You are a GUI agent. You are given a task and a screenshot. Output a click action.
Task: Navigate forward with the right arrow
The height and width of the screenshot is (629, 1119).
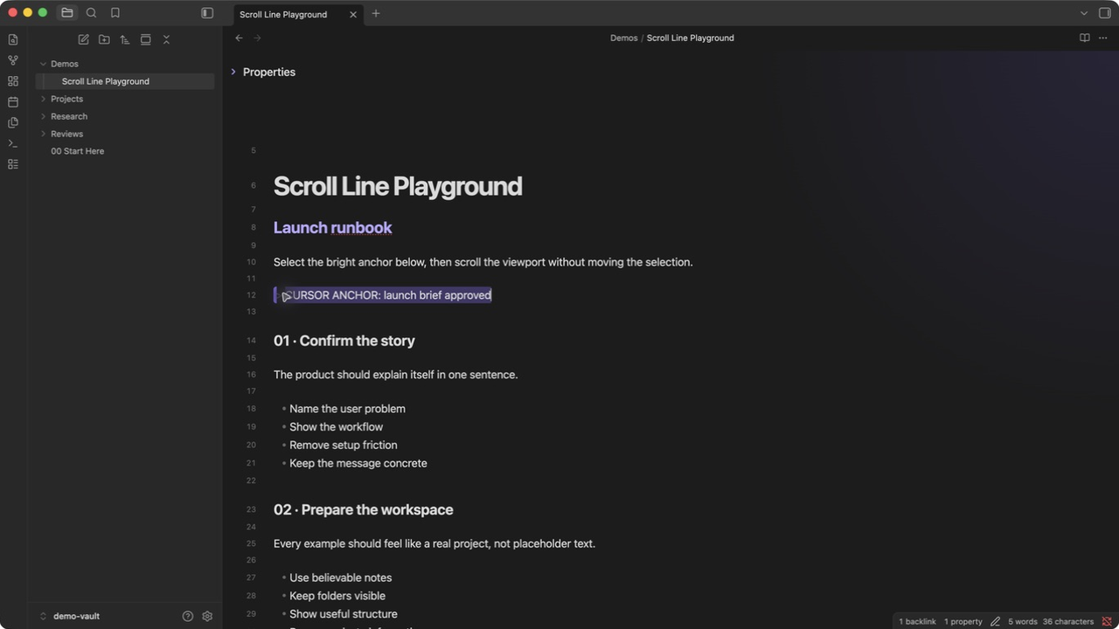pyautogui.click(x=257, y=38)
